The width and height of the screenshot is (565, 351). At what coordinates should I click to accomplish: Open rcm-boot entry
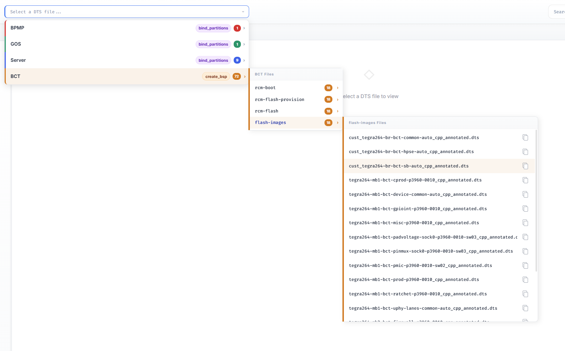(296, 88)
